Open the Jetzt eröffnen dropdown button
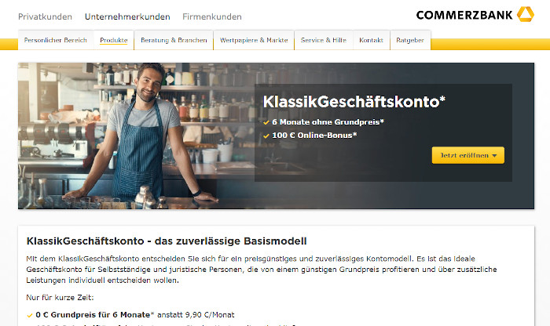 (x=468, y=155)
